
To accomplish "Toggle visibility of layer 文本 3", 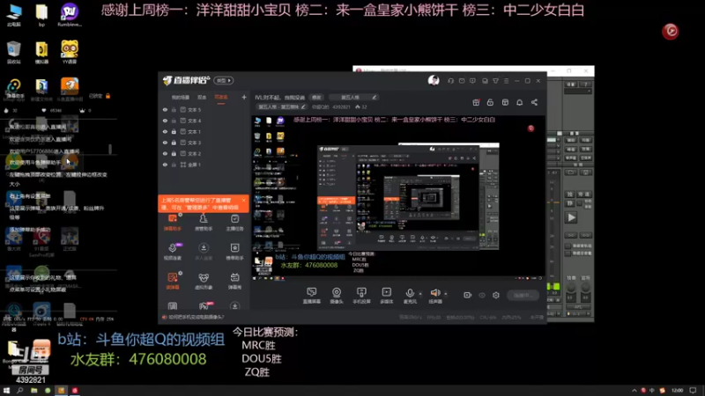I will click(165, 143).
